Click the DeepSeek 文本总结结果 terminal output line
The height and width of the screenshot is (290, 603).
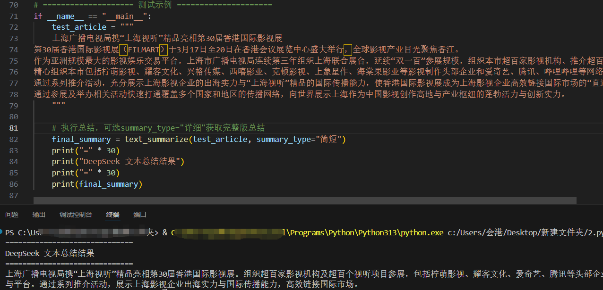[x=50, y=253]
